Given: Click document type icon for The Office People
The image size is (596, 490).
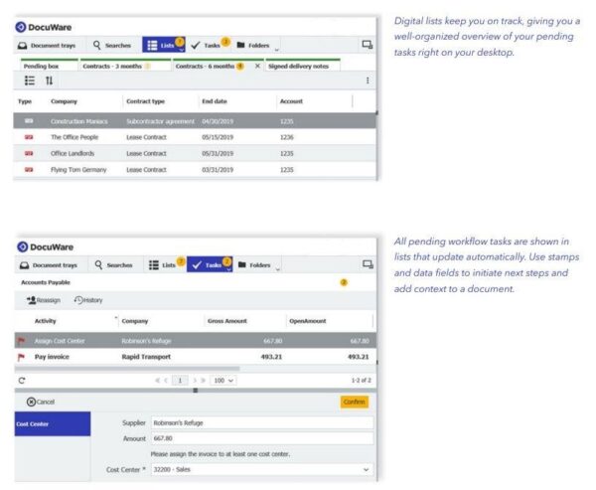Looking at the screenshot, I should 29,137.
